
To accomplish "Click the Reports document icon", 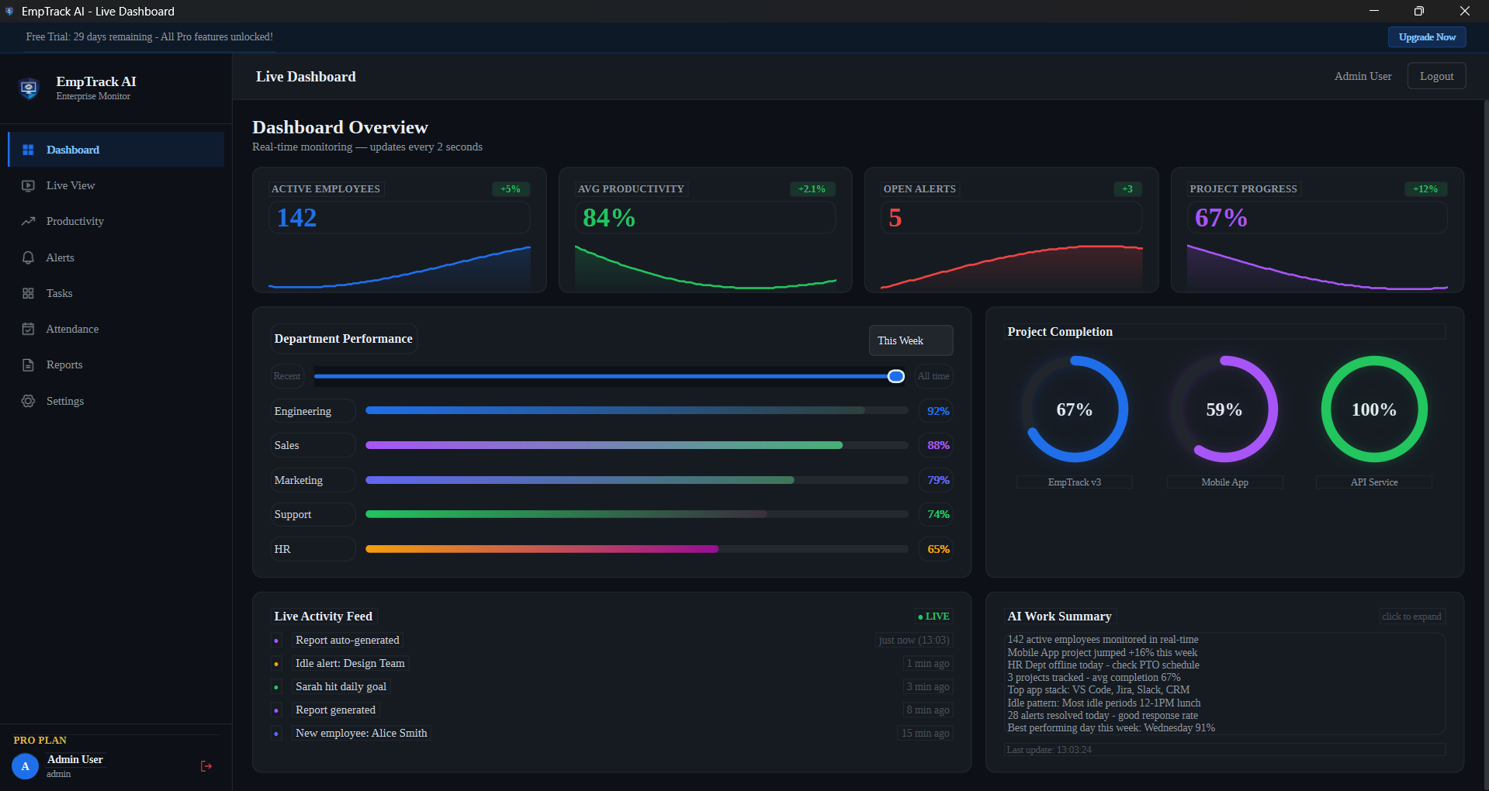I will coord(28,364).
